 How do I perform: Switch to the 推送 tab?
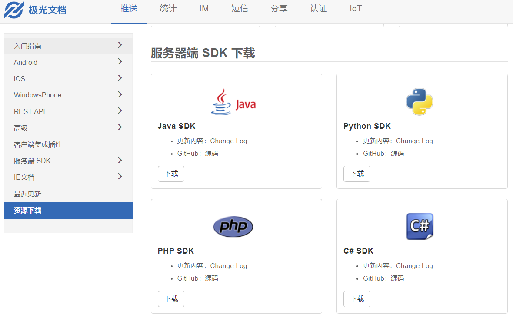129,9
